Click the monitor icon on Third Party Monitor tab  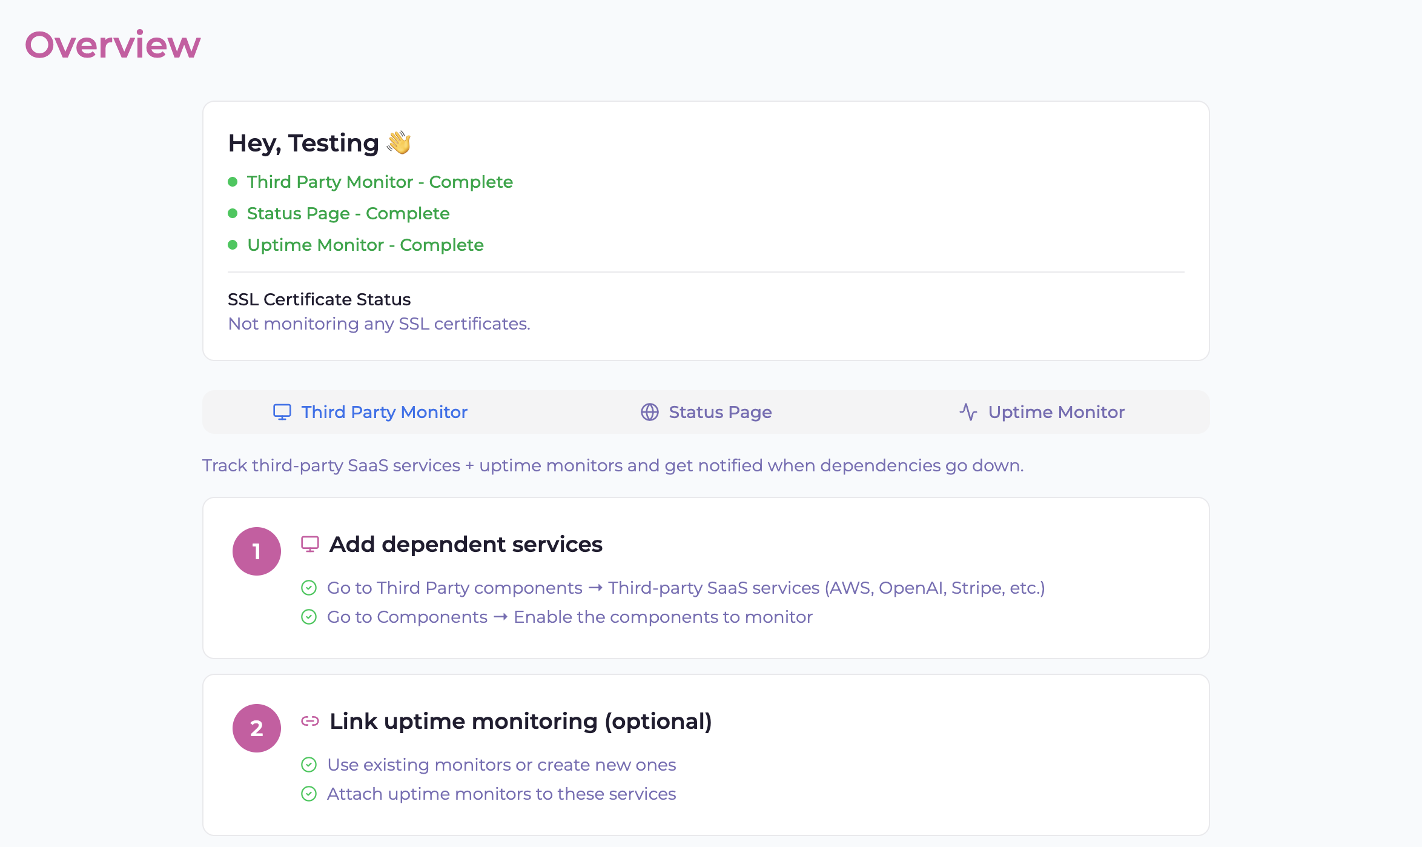point(282,412)
